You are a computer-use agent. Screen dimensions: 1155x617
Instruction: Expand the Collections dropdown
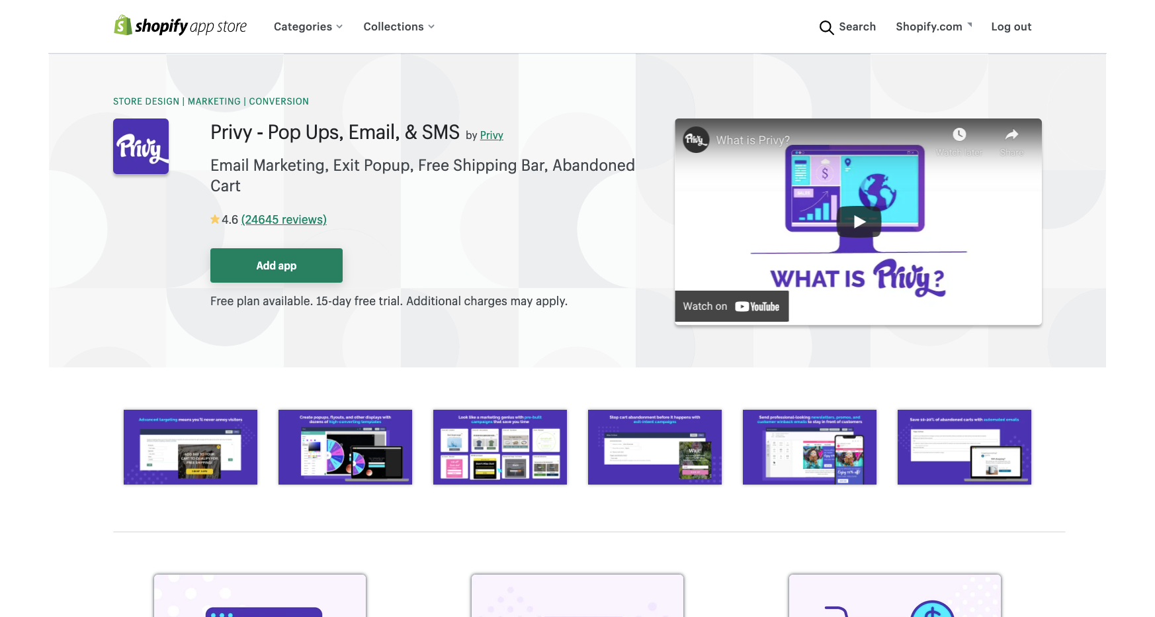coord(399,26)
